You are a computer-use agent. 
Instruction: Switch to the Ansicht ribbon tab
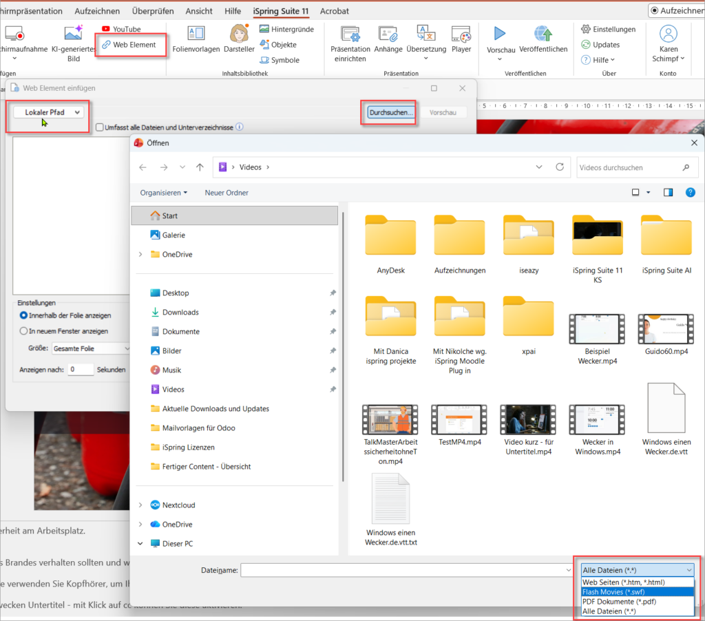click(x=198, y=11)
